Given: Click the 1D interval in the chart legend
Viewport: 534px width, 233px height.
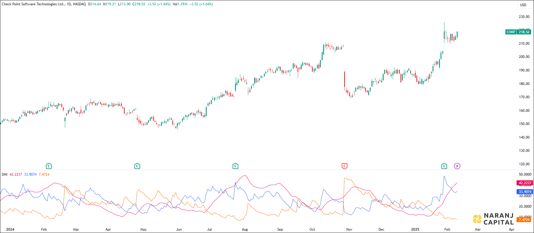Looking at the screenshot, I should click(x=69, y=4).
